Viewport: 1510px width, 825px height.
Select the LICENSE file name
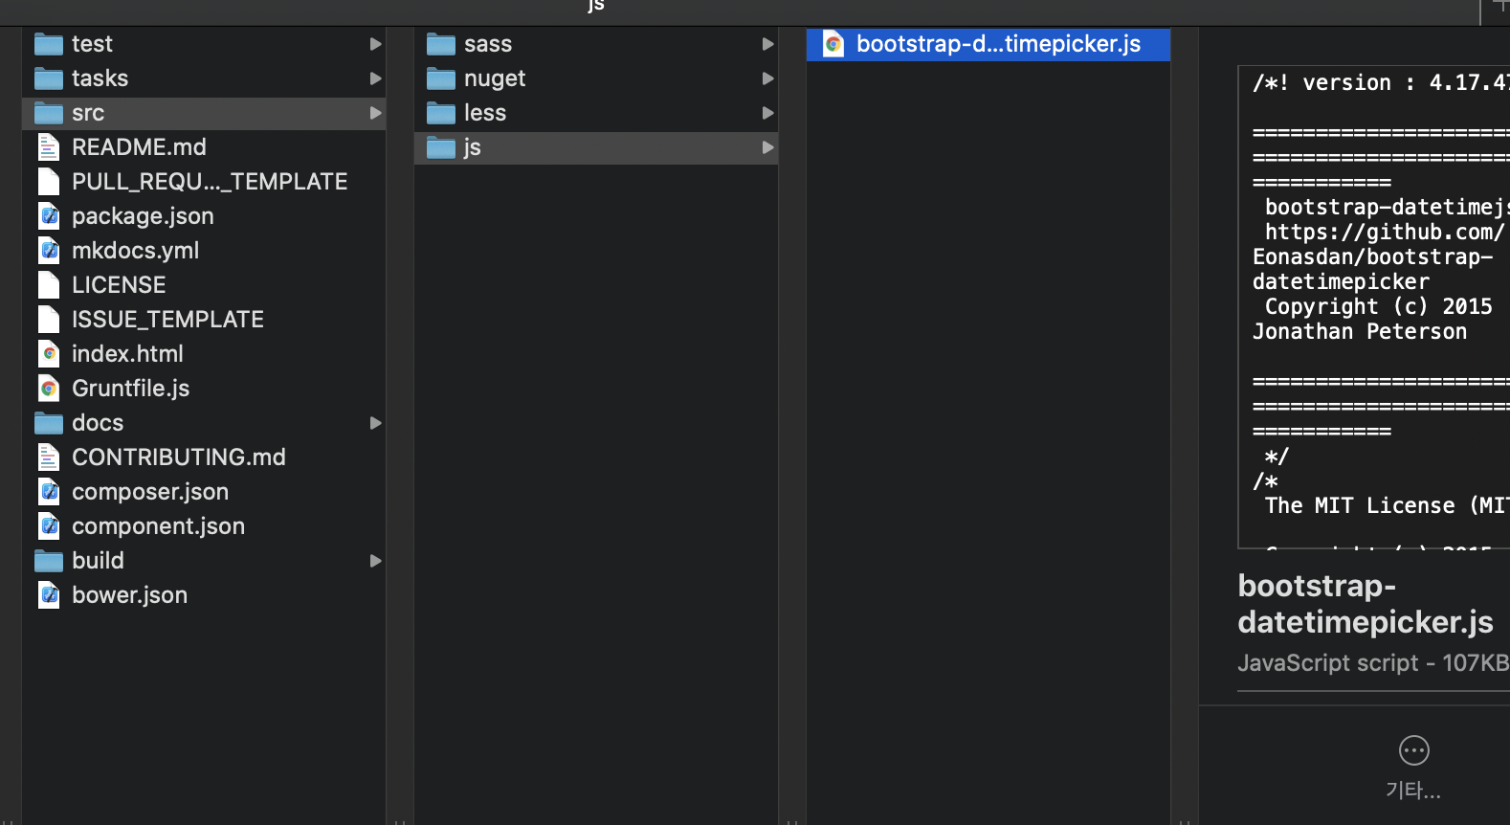119,285
